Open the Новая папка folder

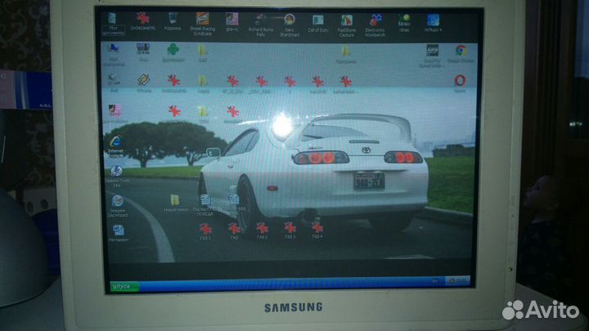(x=175, y=204)
